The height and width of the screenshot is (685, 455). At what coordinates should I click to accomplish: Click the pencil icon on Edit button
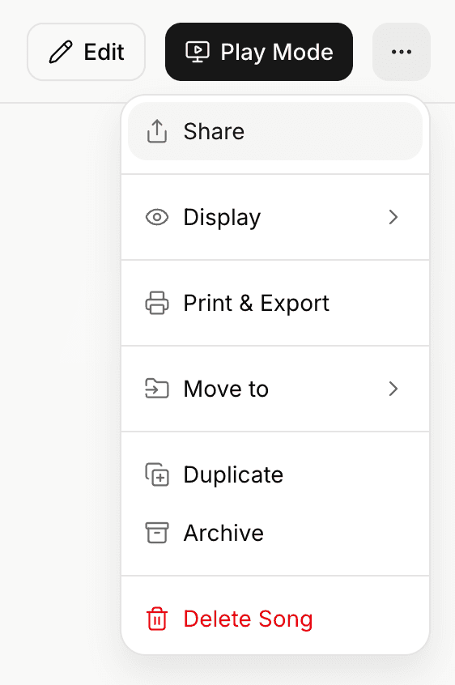pos(61,52)
